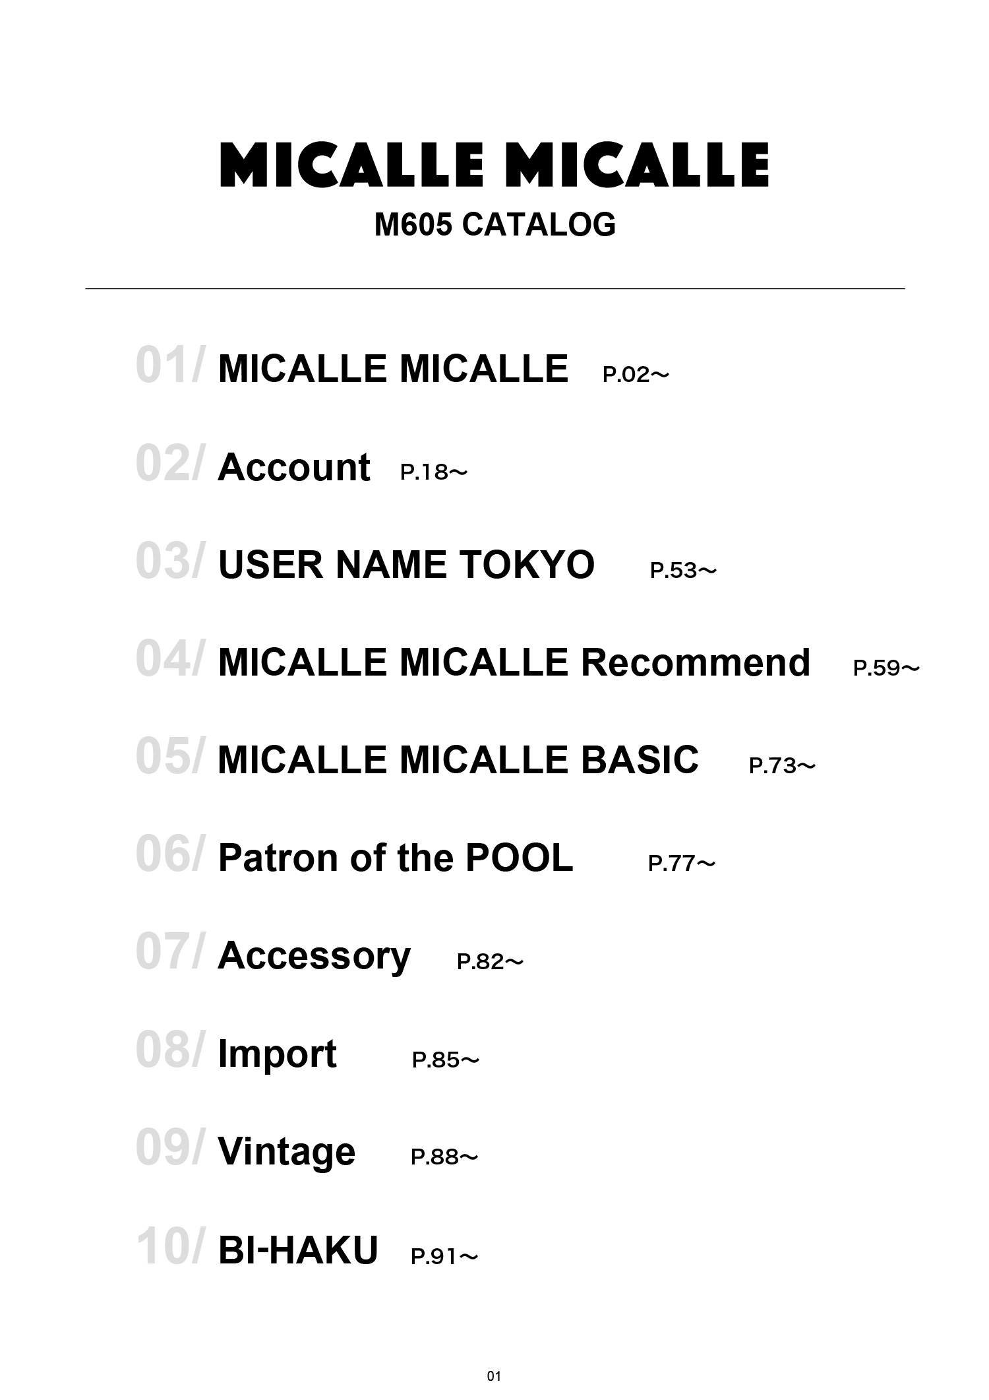This screenshot has height=1400, width=989.
Task: Click the P.77~ page reference
Action: [681, 864]
